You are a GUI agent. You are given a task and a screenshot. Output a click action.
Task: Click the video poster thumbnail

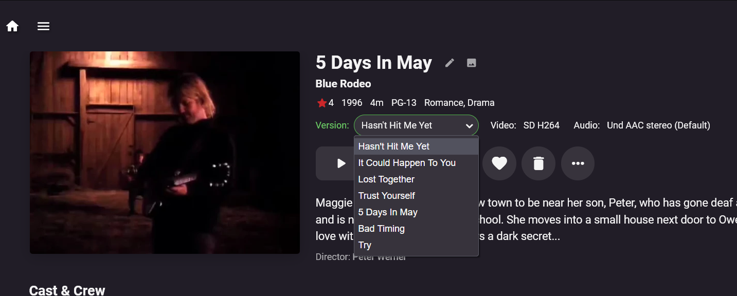[165, 152]
